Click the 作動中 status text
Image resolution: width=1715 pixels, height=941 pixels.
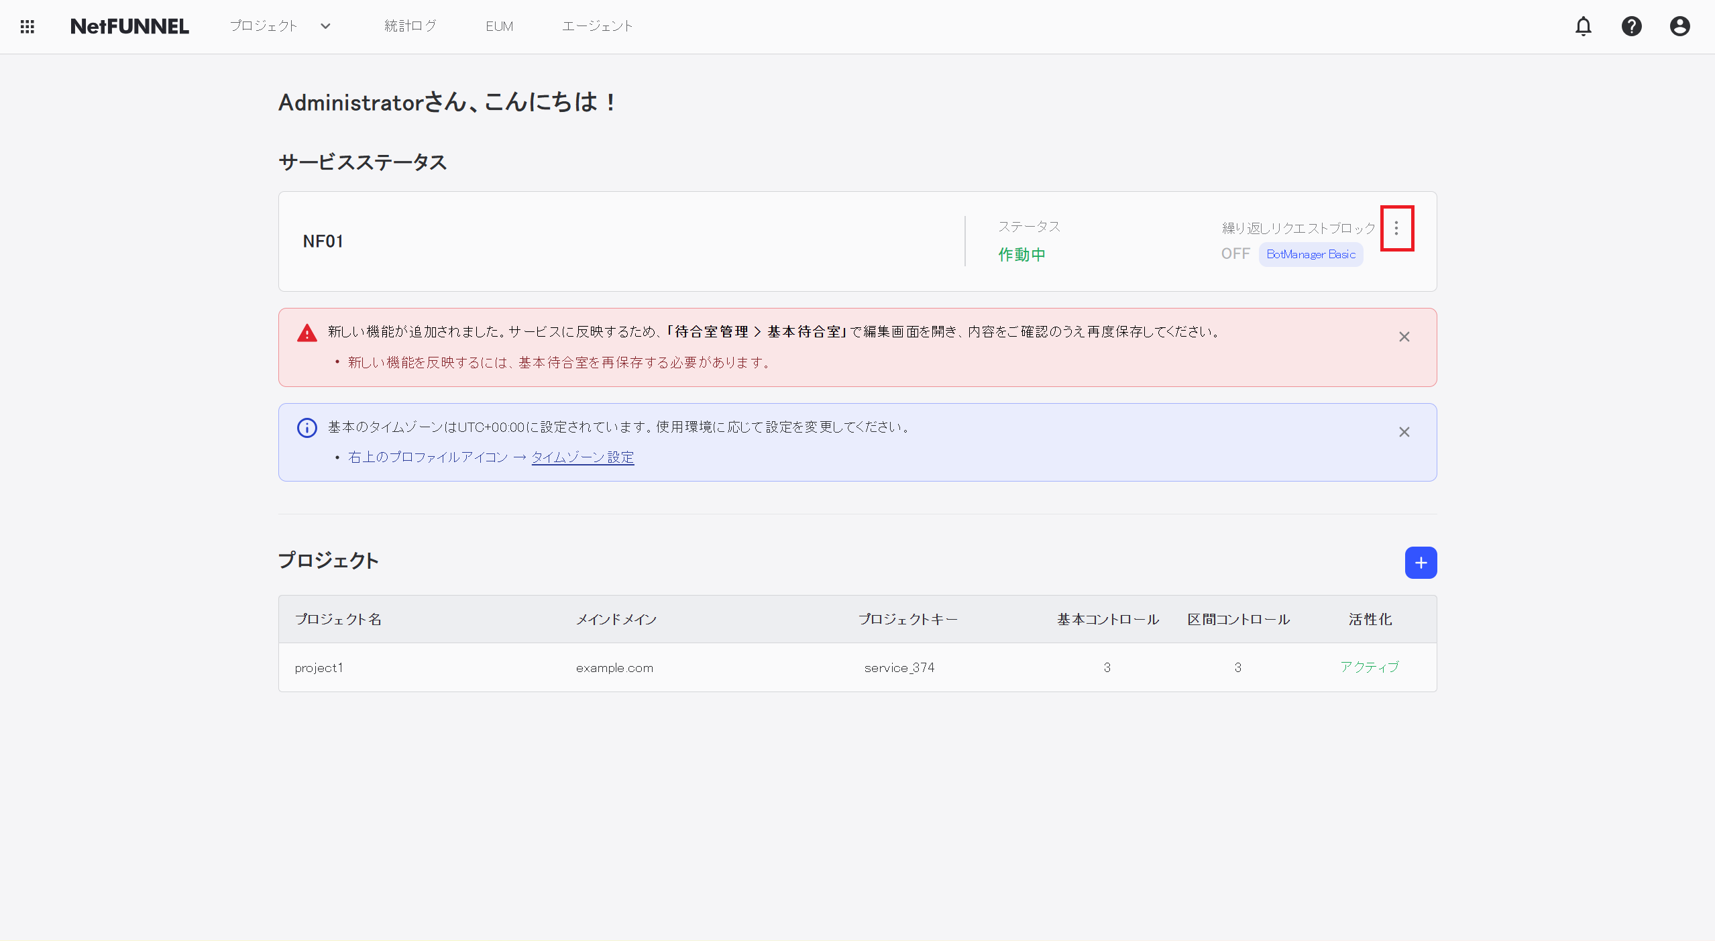click(1021, 254)
